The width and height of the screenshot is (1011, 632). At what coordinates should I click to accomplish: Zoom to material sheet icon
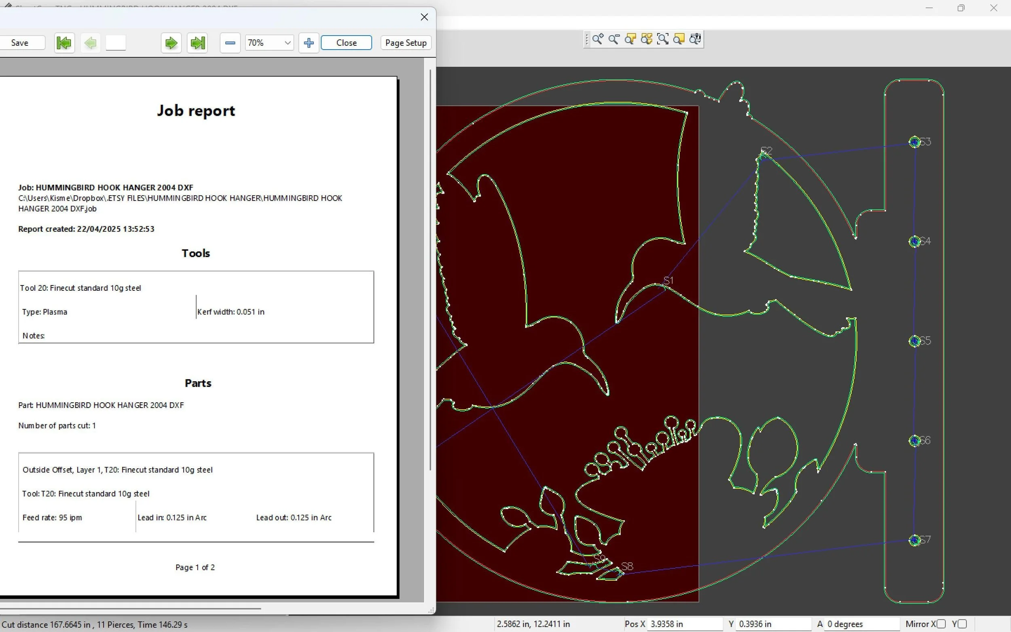click(x=679, y=39)
